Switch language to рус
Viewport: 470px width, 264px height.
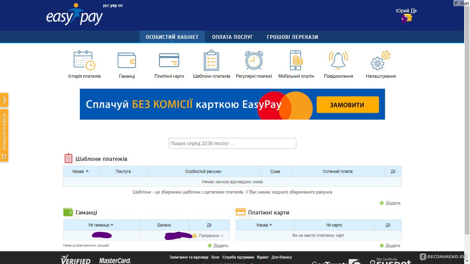click(106, 6)
